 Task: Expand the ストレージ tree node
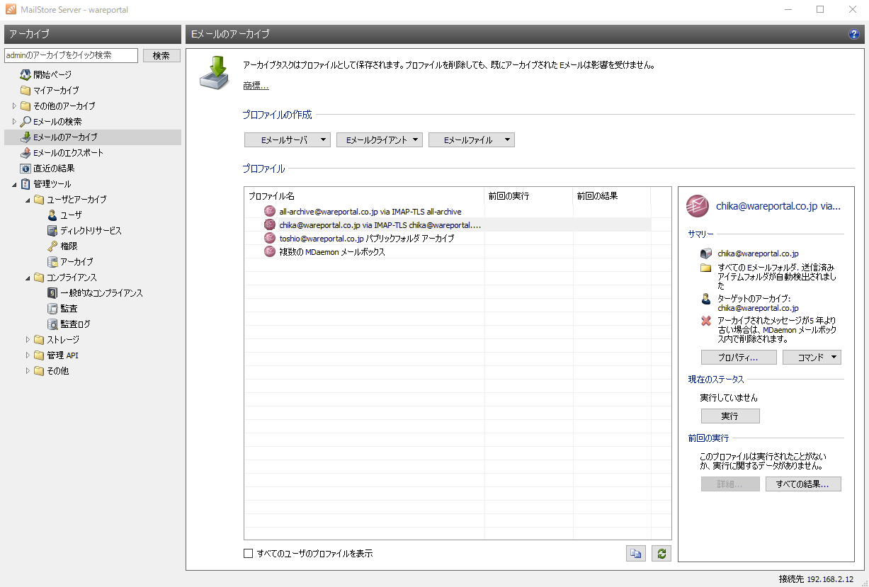(x=28, y=340)
